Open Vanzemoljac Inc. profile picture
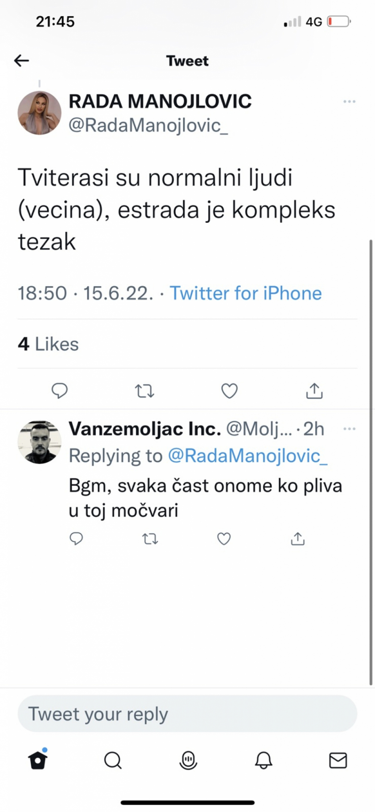The image size is (375, 812). (x=39, y=442)
